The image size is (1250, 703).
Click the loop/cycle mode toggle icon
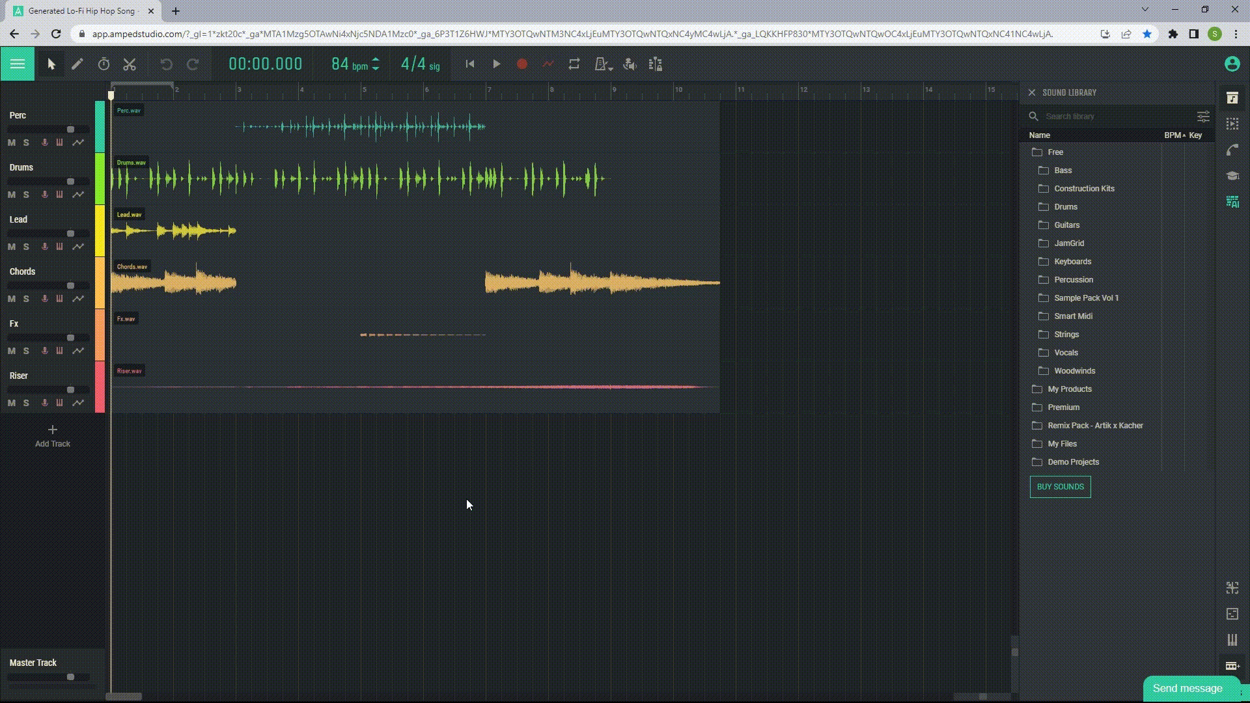pyautogui.click(x=574, y=64)
